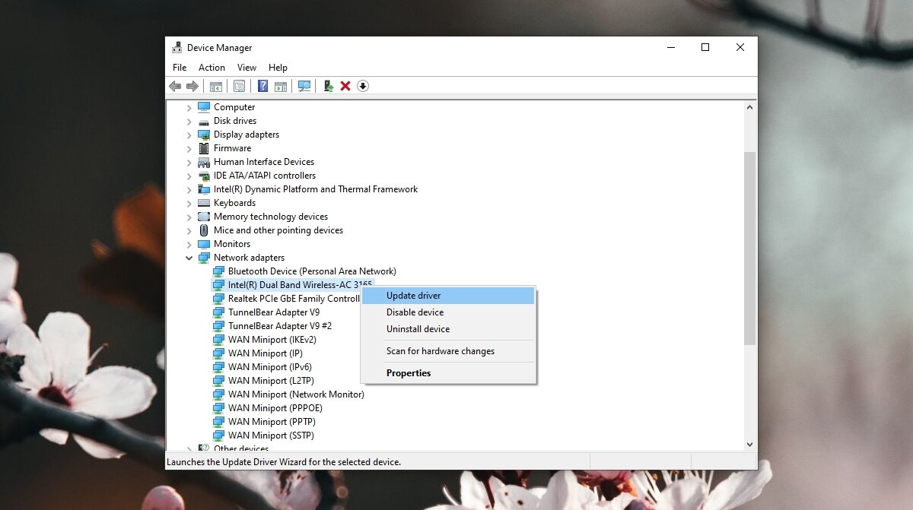
Task: Click the Update driver software toolbar icon
Action: 329,85
